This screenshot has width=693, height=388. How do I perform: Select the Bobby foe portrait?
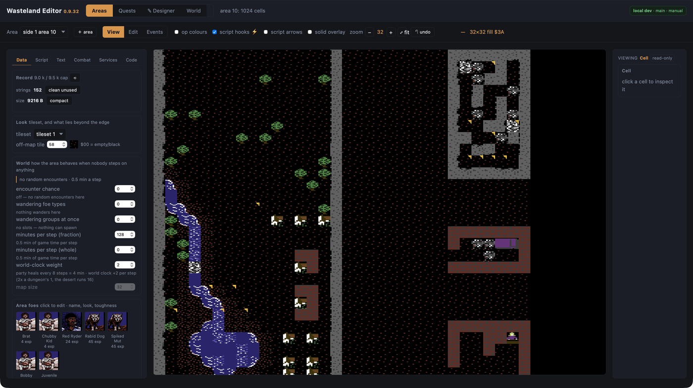click(26, 361)
